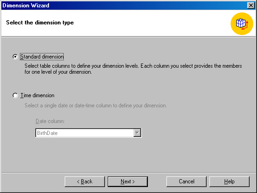257x193 pixels.
Task: Click the Dimension Wizard title text
Action: click(26, 6)
